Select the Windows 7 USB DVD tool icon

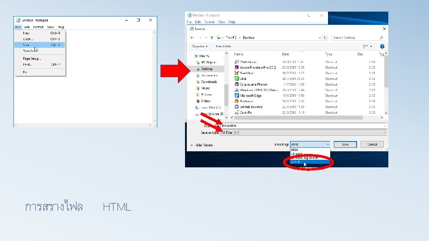[x=237, y=90]
